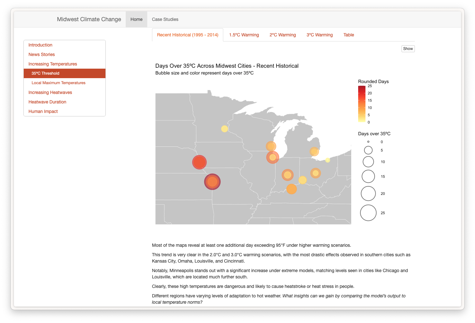
Task: Select the Recent Historical (1995 - 2014) tab
Action: [187, 35]
